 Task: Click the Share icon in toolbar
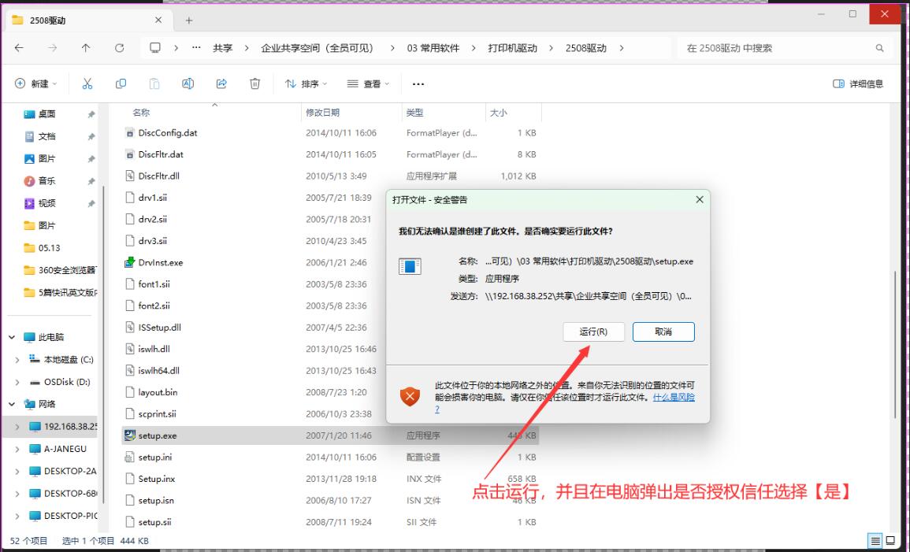221,83
